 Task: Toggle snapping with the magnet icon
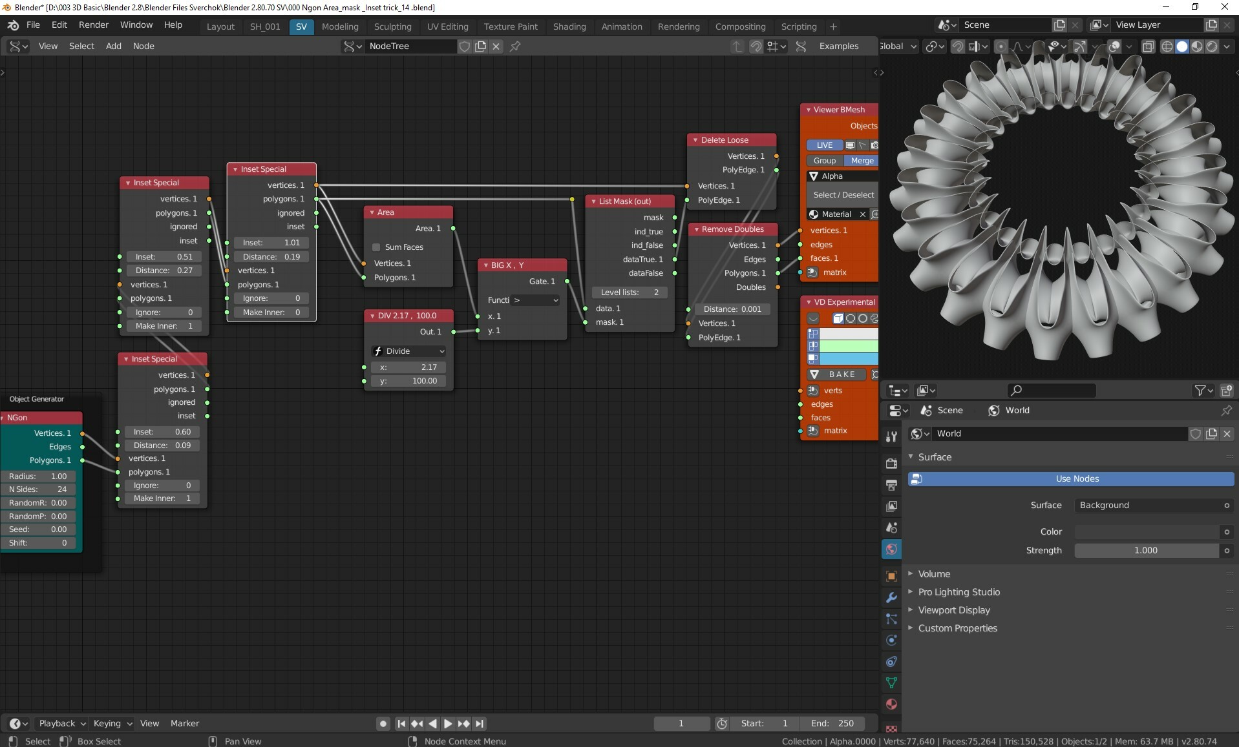pyautogui.click(x=957, y=46)
